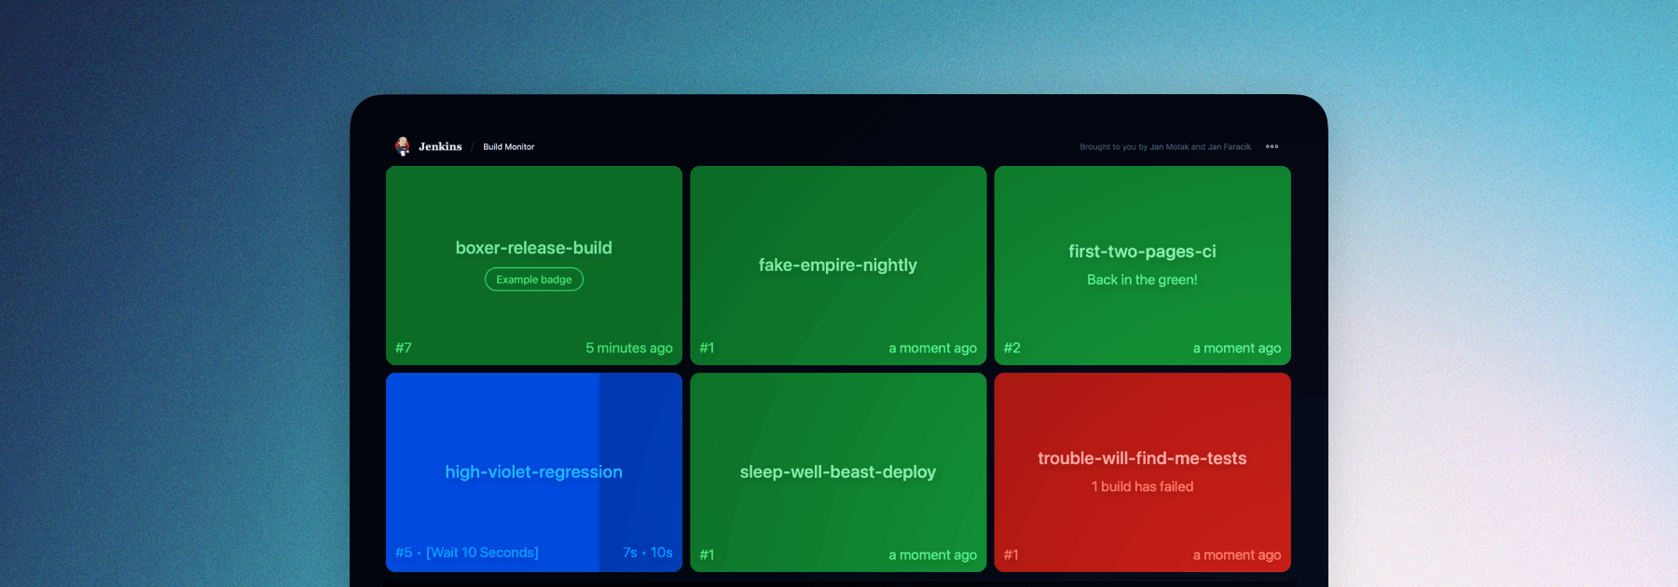
Task: Click "Back in the green!" message
Action: click(x=1143, y=280)
